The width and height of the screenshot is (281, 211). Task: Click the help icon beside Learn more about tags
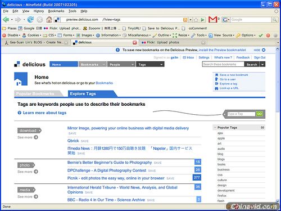click(20, 113)
